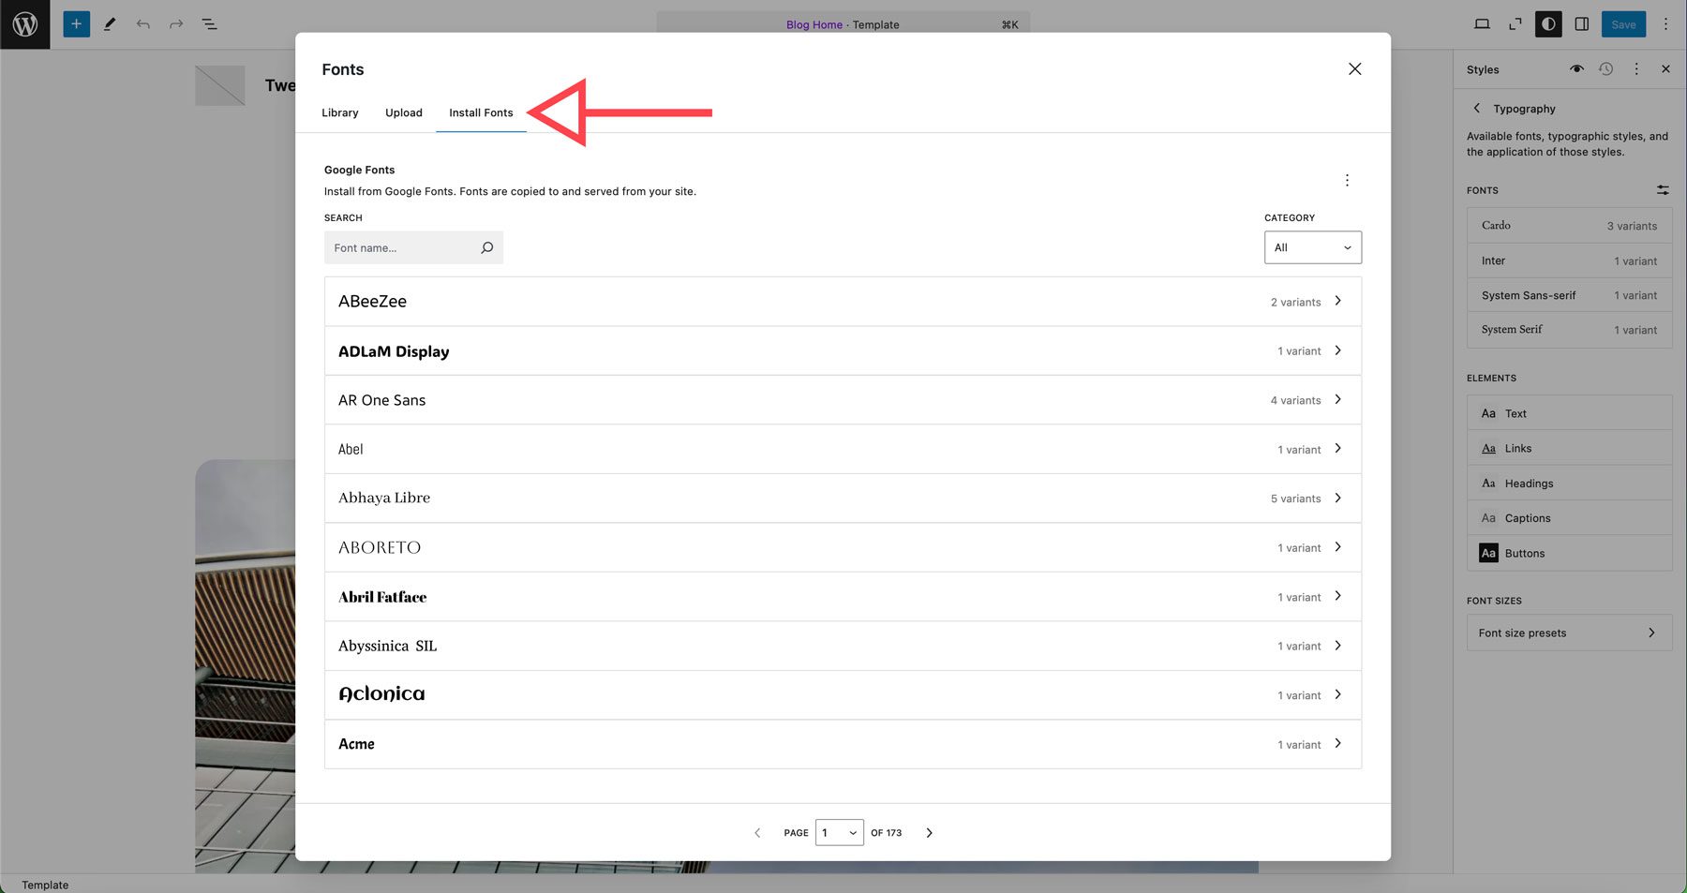
Task: Click the WordPress logo in the top corner
Action: [x=24, y=24]
